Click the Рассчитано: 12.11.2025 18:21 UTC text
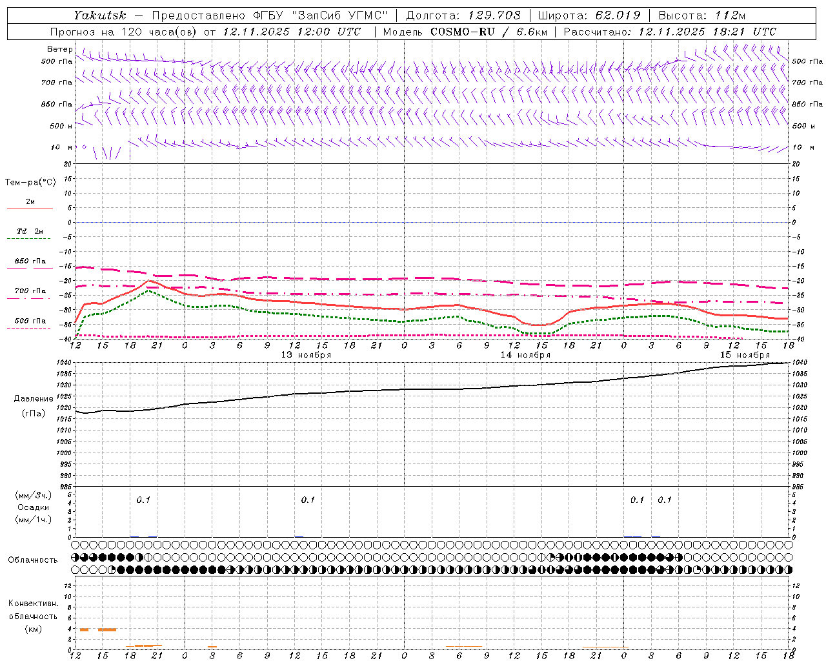This screenshot has width=826, height=661. [670, 32]
